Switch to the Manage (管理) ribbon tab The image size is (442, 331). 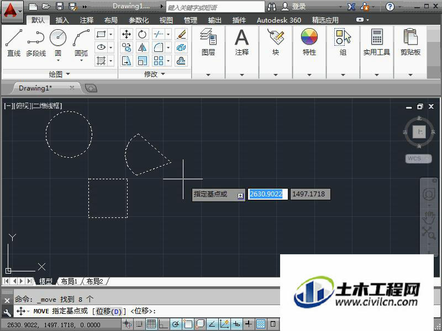[190, 20]
